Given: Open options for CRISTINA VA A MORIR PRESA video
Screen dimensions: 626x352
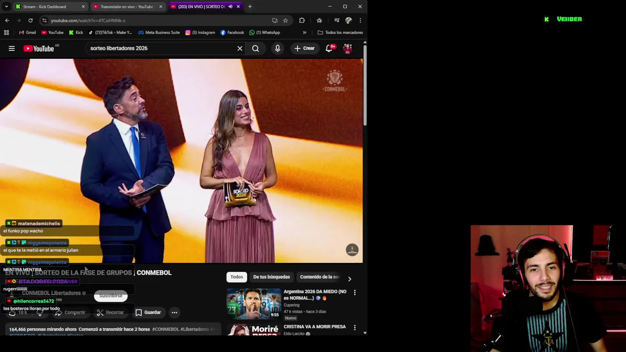Looking at the screenshot, I should coord(355,328).
